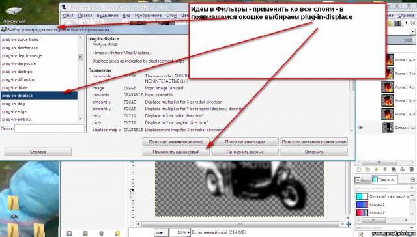Image resolution: width=417 pixels, height=237 pixels.
Task: Select the Abstract 1 gradient swatch
Action: 362,204
